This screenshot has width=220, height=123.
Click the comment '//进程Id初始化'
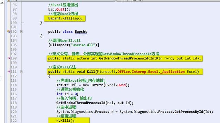70,90
